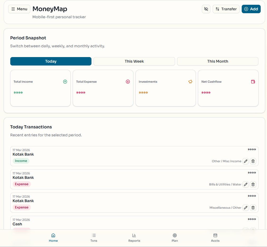This screenshot has width=267, height=247.
Task: Click the Expense tag on Miscellaneous transaction
Action: point(22,207)
